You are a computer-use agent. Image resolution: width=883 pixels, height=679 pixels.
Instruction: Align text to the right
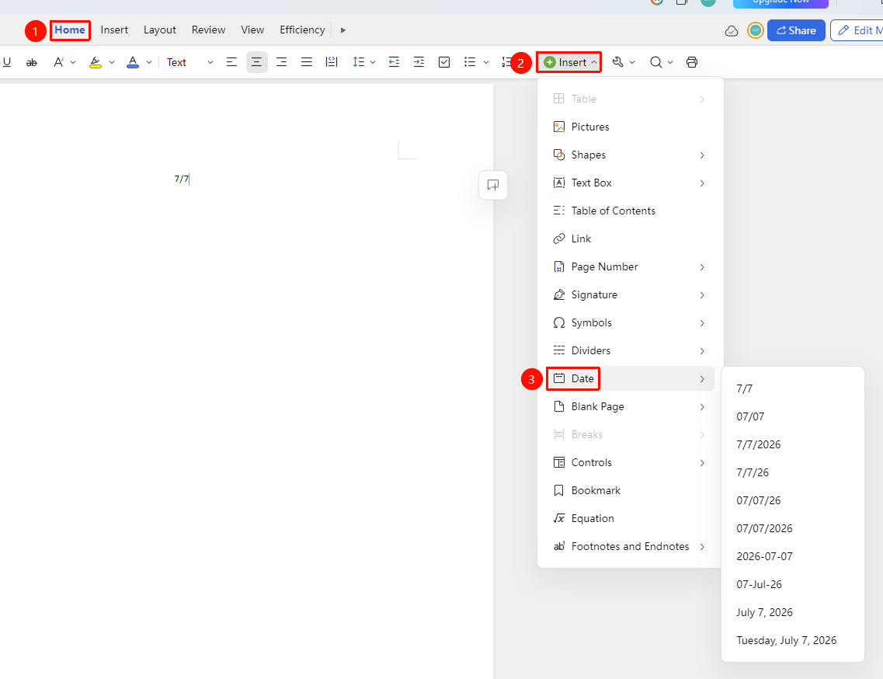[x=282, y=62]
